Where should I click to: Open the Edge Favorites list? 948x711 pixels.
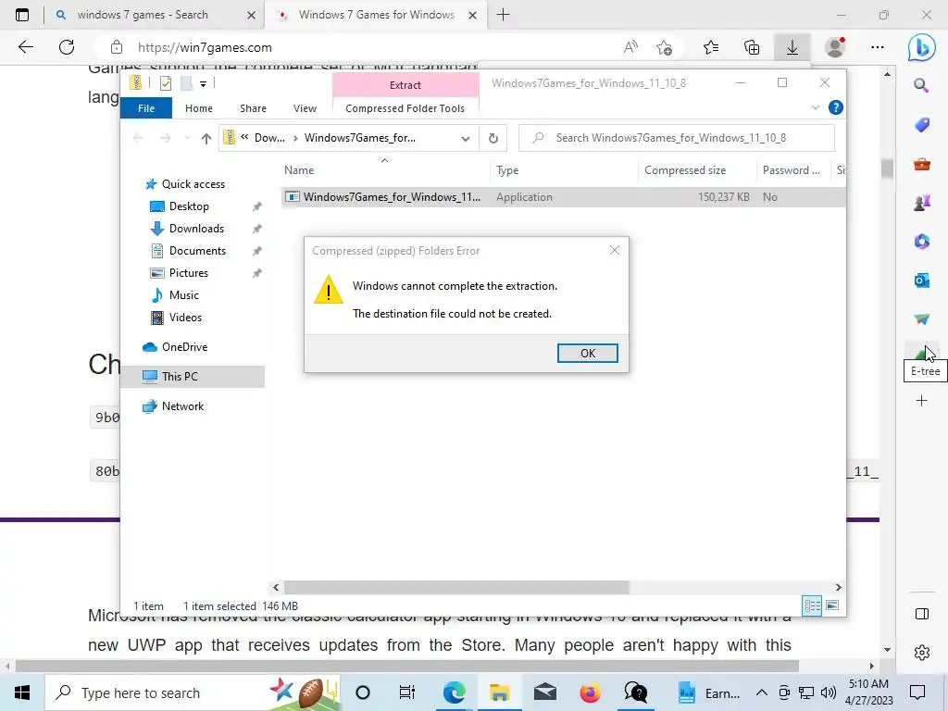click(x=711, y=47)
